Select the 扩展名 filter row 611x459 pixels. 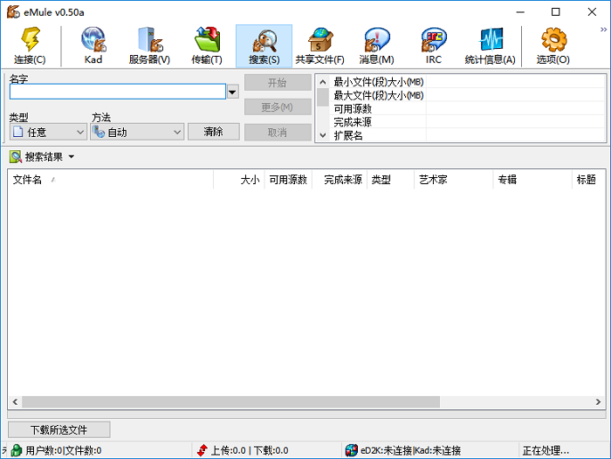coord(469,135)
